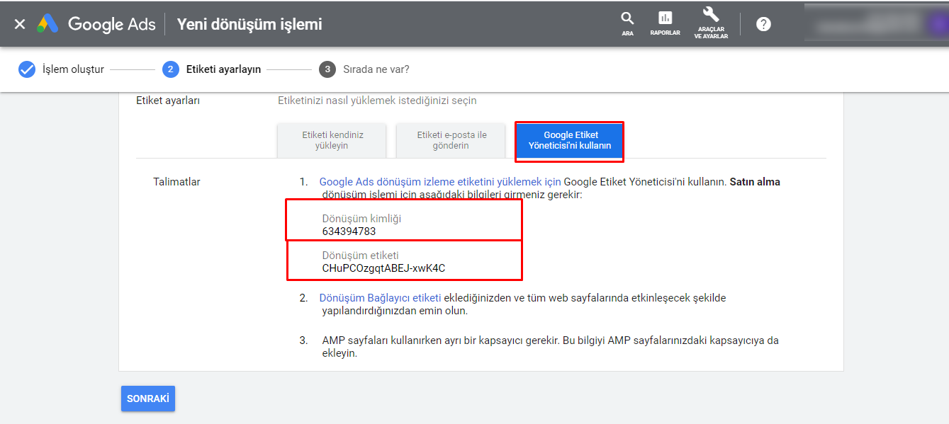Viewport: 949px width, 424px height.
Task: Open the Dönüşüm Bağlayıcı etiketi link
Action: coord(380,298)
